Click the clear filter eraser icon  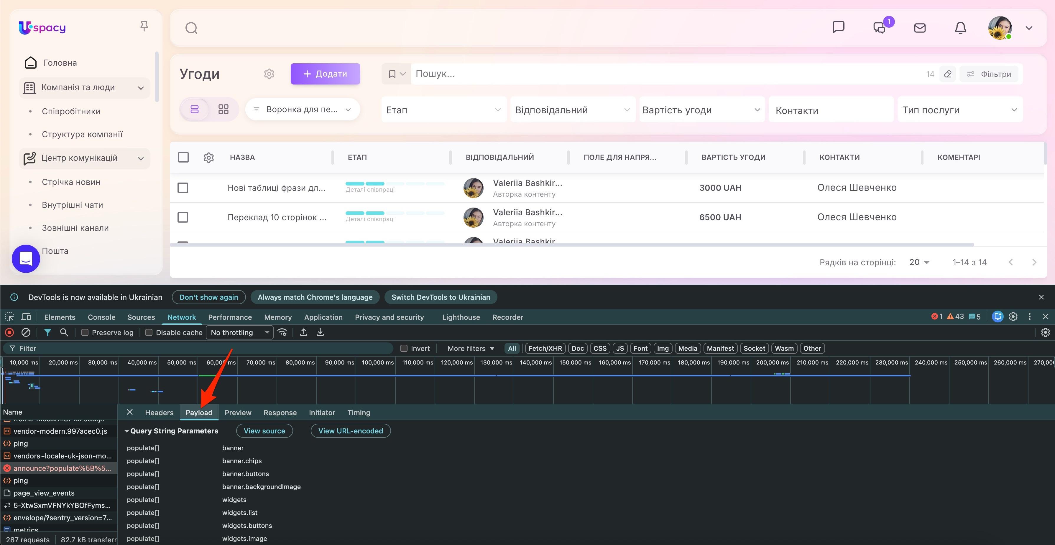pos(947,74)
